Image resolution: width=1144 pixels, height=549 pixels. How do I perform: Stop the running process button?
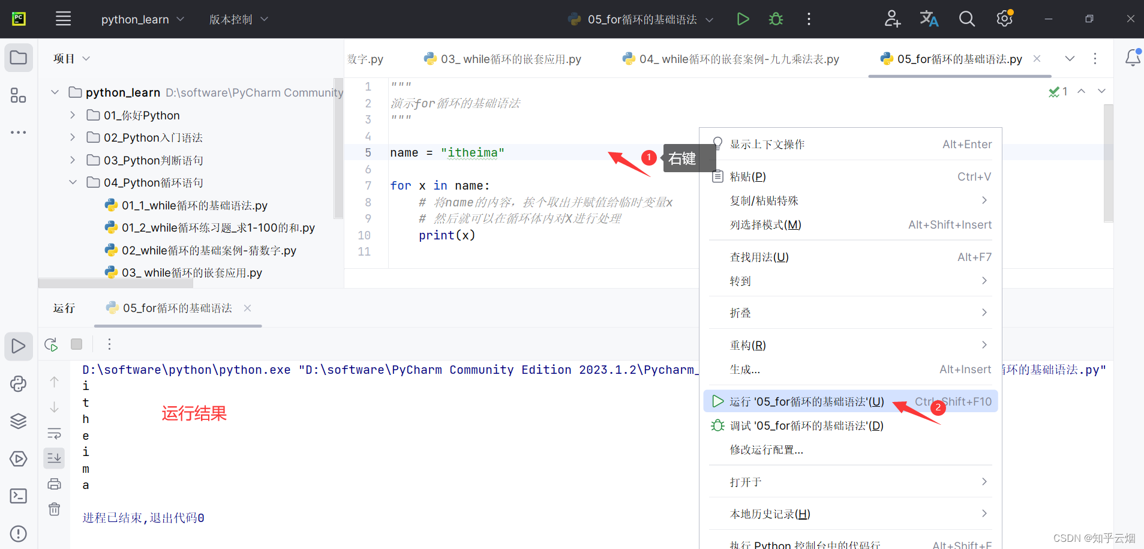(76, 344)
